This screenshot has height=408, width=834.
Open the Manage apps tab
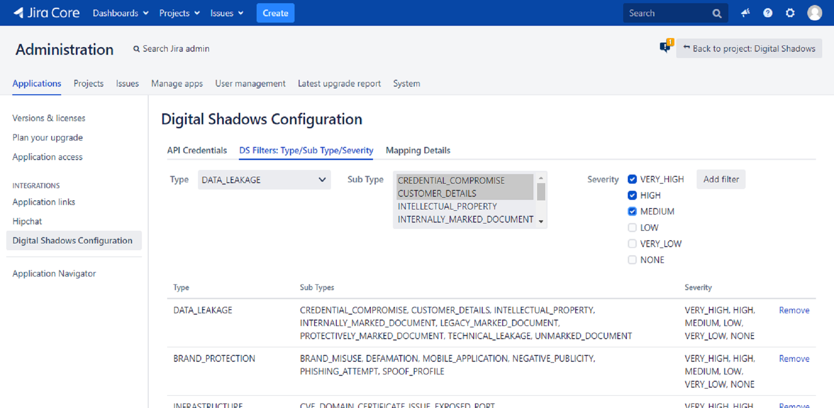click(x=177, y=83)
